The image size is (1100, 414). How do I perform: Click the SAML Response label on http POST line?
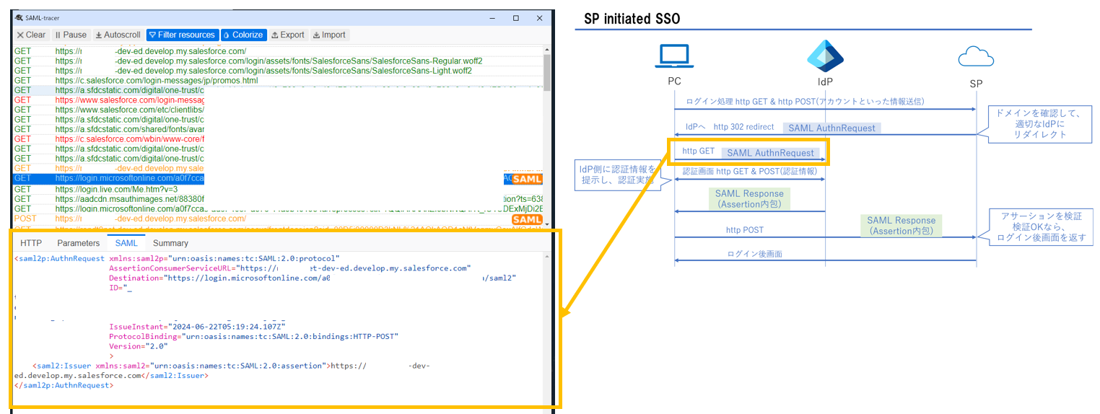pos(901,226)
